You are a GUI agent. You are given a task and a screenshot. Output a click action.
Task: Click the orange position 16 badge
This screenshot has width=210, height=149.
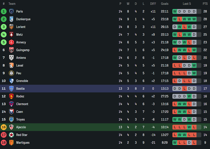[x=4, y=127]
